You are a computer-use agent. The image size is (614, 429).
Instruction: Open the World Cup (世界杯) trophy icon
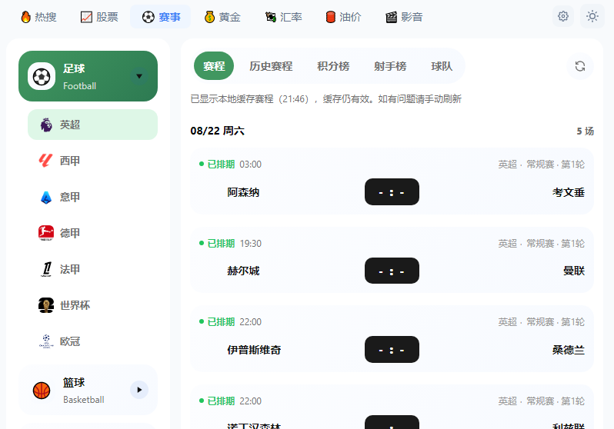(x=46, y=305)
